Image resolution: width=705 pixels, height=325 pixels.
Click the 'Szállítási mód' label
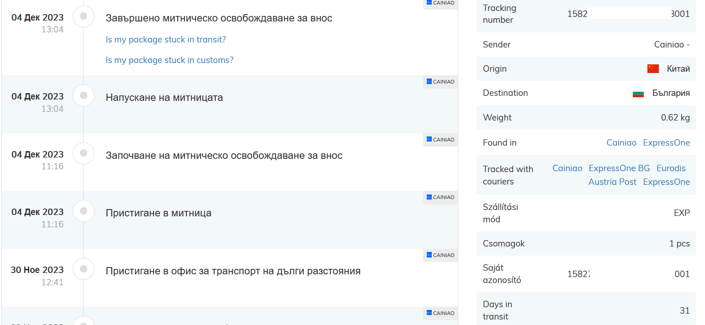point(500,213)
